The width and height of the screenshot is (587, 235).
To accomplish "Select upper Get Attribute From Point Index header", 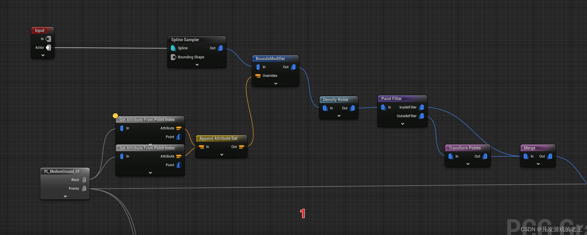I will 150,120.
